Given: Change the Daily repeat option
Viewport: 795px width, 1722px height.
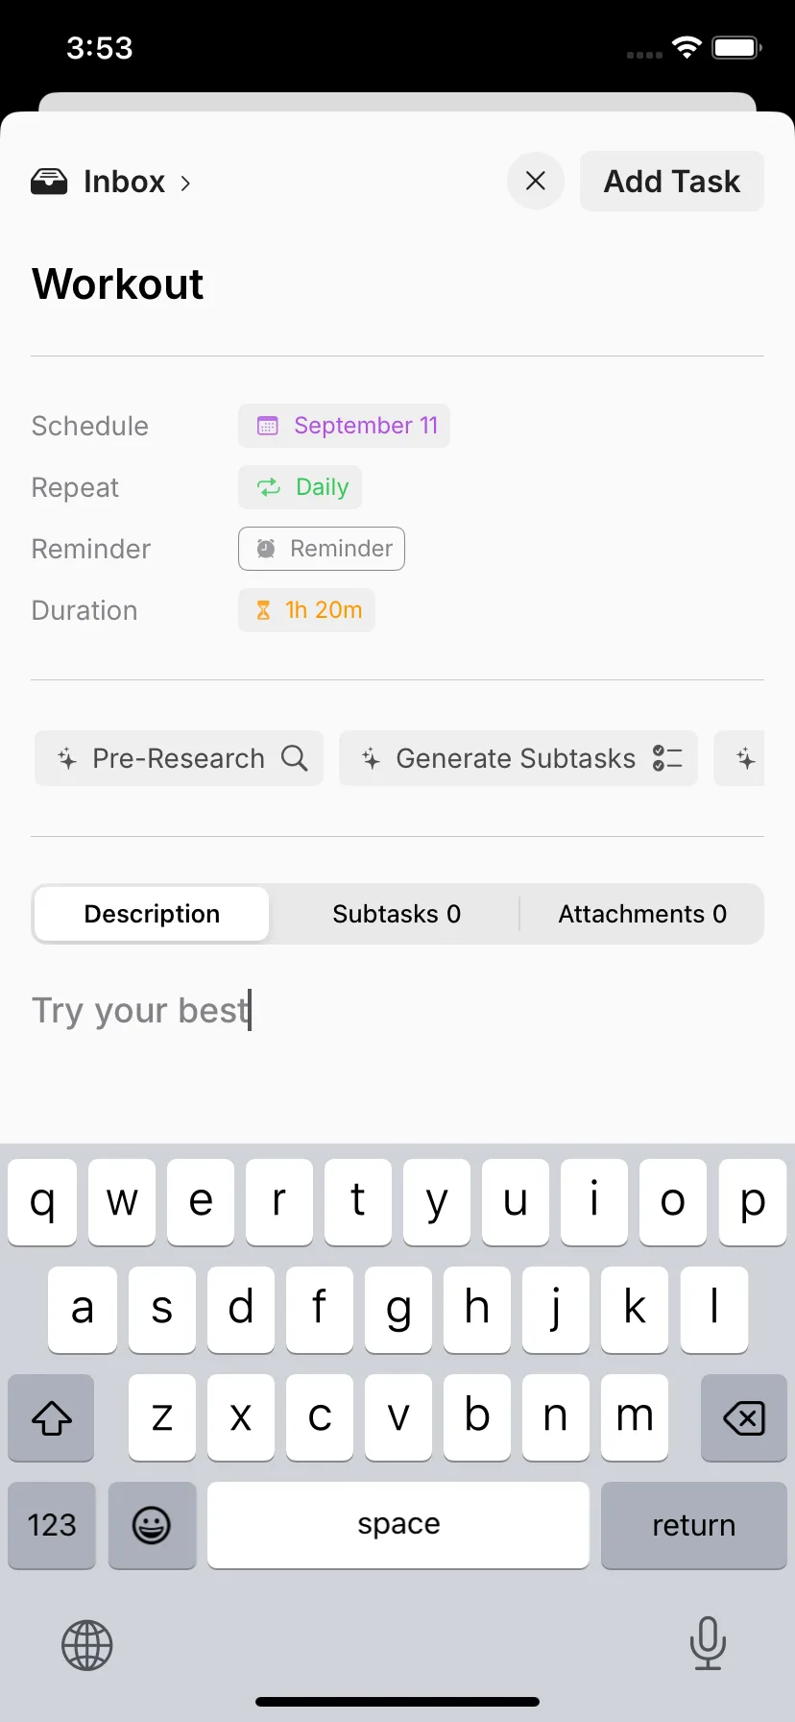Looking at the screenshot, I should [x=300, y=487].
